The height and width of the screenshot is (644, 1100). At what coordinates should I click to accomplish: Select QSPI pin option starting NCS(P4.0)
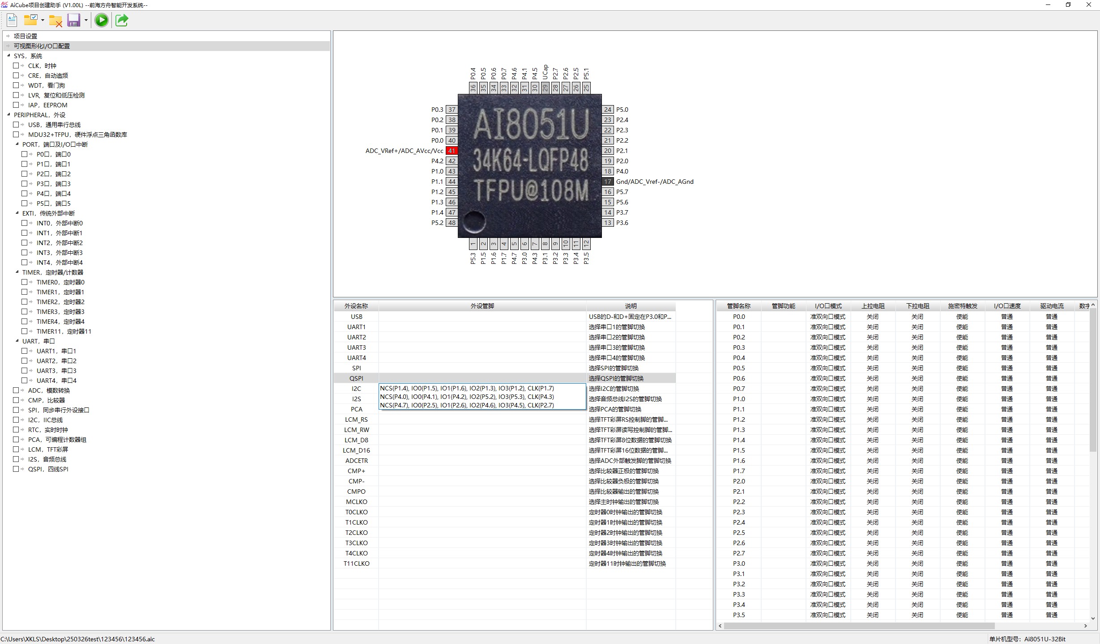click(482, 397)
